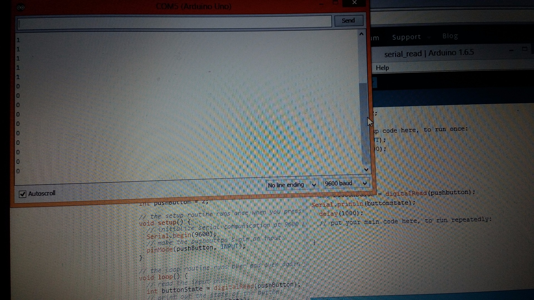Click 'Serial.println(buttonstate);' in the sketch
This screenshot has width=534, height=300.
point(363,204)
